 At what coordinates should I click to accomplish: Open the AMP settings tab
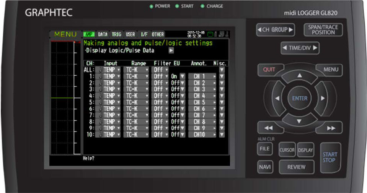click(89, 34)
